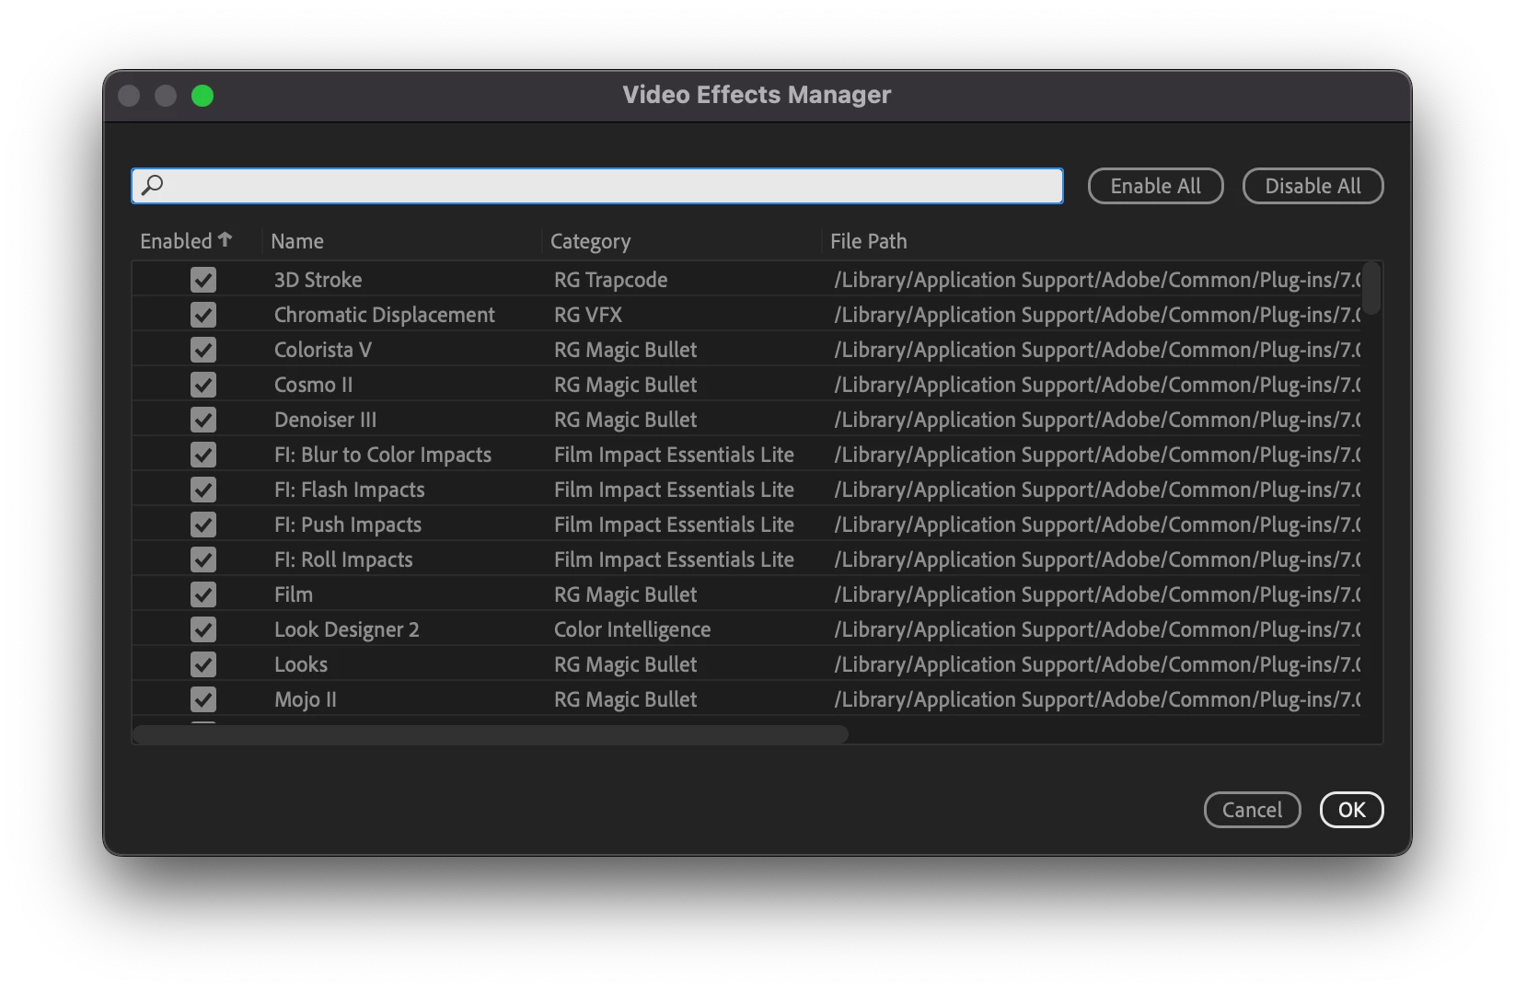
Task: Select the Mojo II name
Action: (305, 699)
